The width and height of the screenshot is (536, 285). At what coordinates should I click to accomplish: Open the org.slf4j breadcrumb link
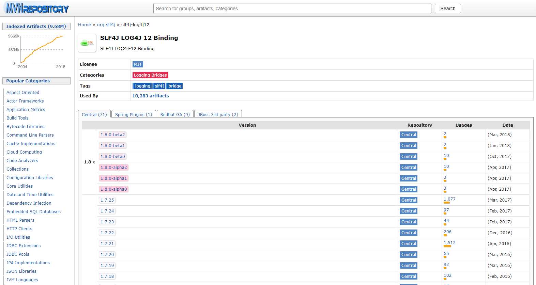tap(106, 25)
